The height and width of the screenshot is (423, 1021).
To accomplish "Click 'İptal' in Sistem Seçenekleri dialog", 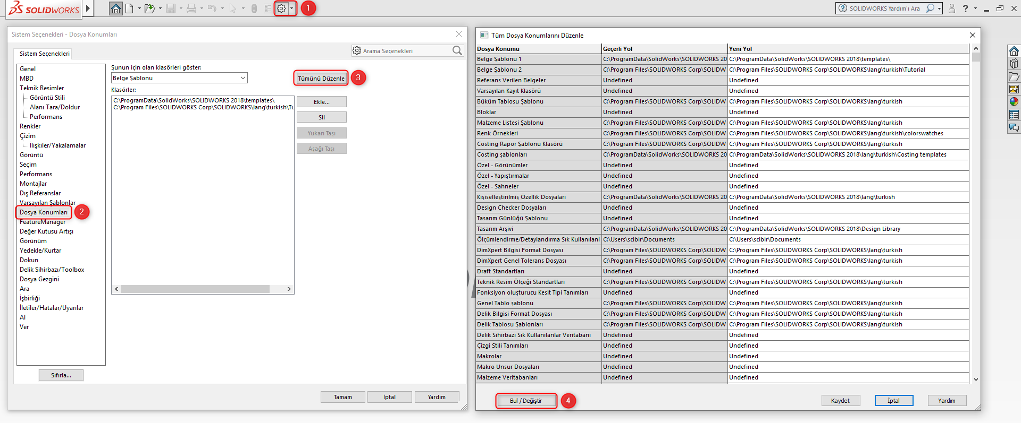I will tap(390, 397).
